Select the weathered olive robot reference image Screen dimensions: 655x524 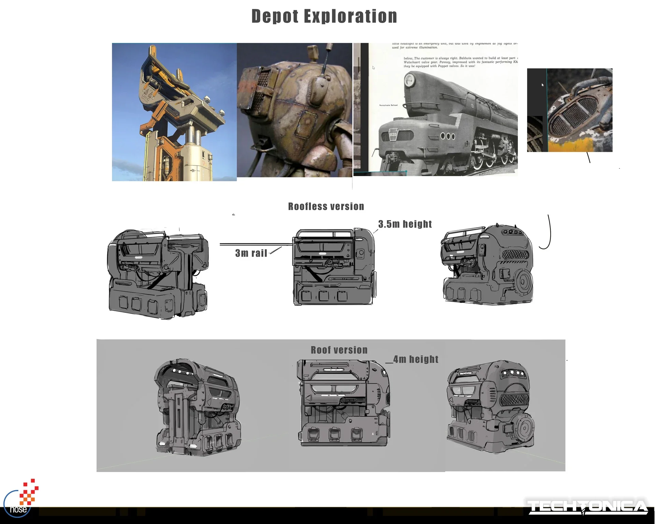(x=294, y=110)
